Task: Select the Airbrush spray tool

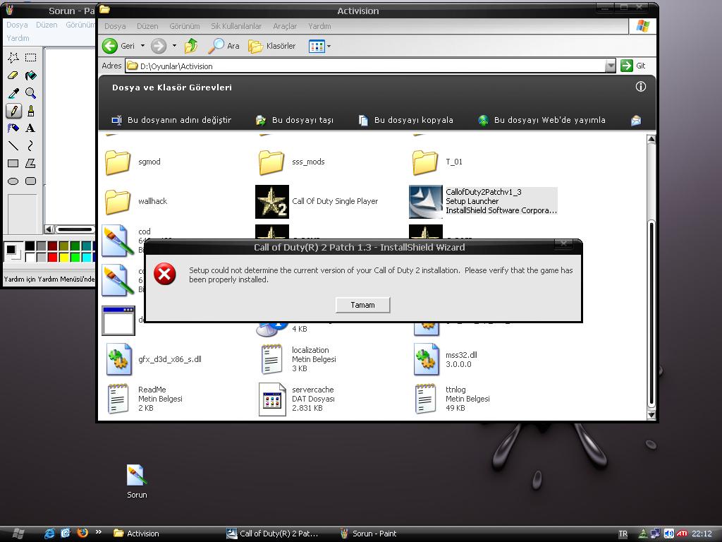Action: click(13, 128)
